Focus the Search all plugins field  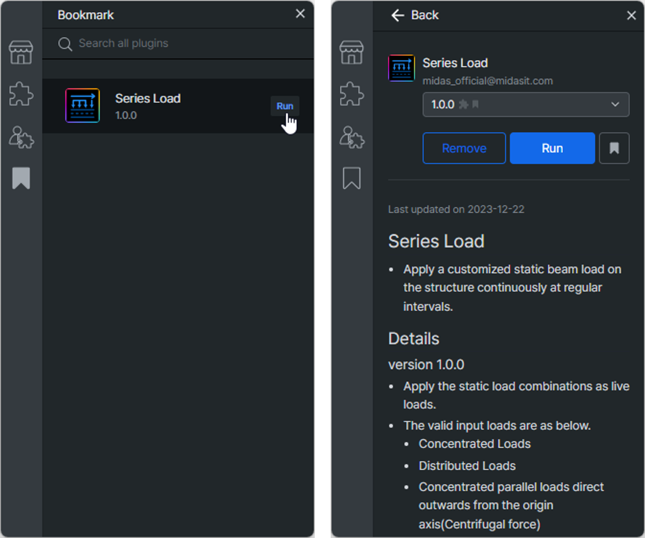click(178, 44)
